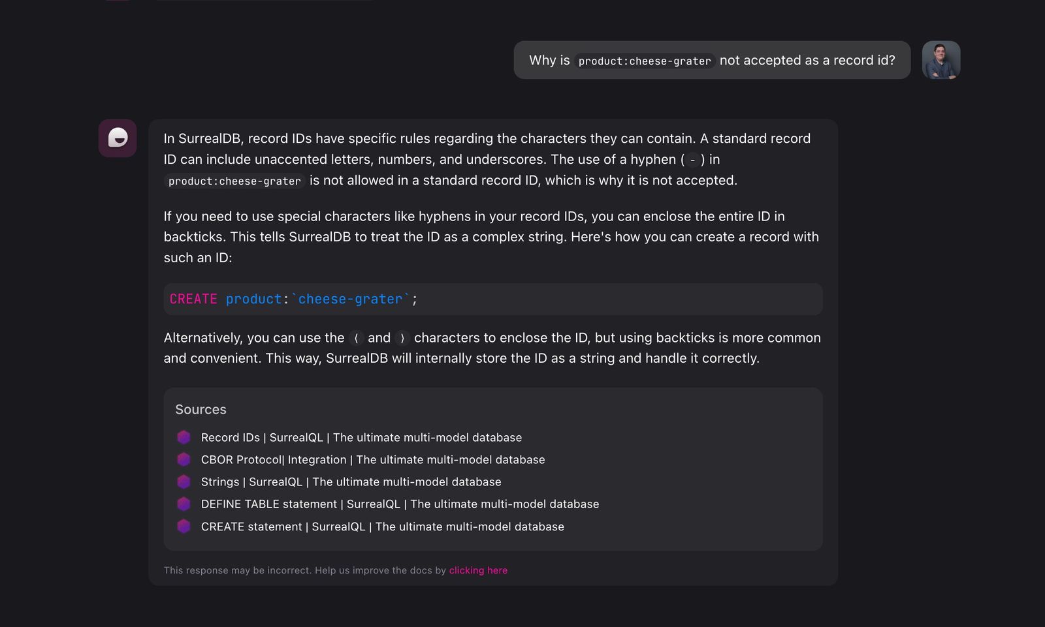Image resolution: width=1045 pixels, height=627 pixels.
Task: Open the Strings | SurrealQL source link
Action: (x=351, y=482)
